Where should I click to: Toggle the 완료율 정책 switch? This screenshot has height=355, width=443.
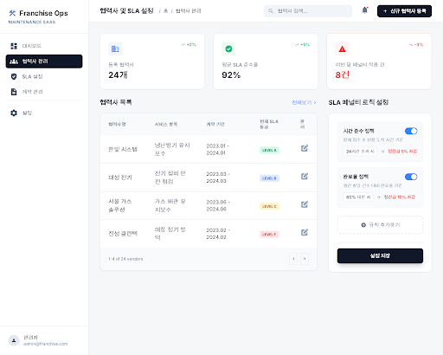411,177
